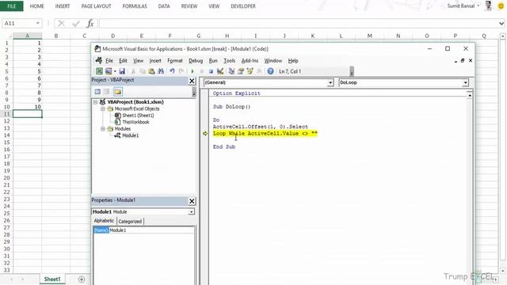Click inside the Excel formula bar
507x285 pixels.
pos(298,23)
